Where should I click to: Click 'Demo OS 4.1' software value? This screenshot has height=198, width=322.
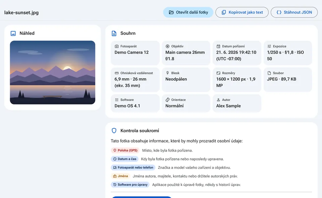point(127,106)
